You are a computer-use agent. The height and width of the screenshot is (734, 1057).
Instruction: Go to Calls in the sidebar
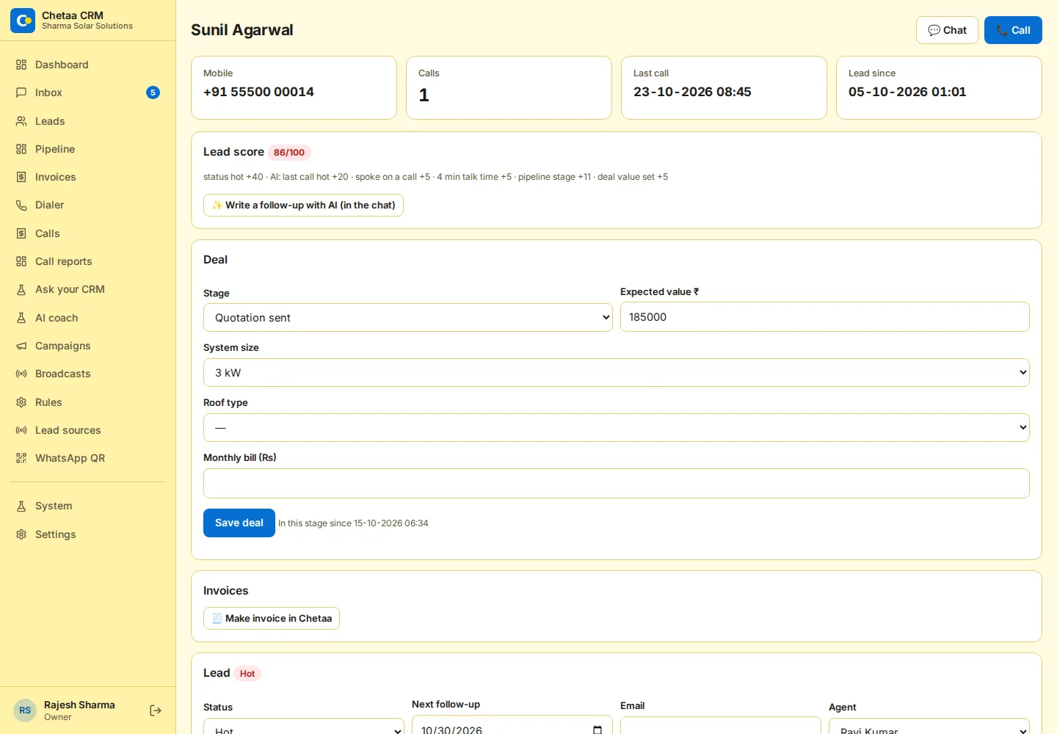click(x=88, y=233)
